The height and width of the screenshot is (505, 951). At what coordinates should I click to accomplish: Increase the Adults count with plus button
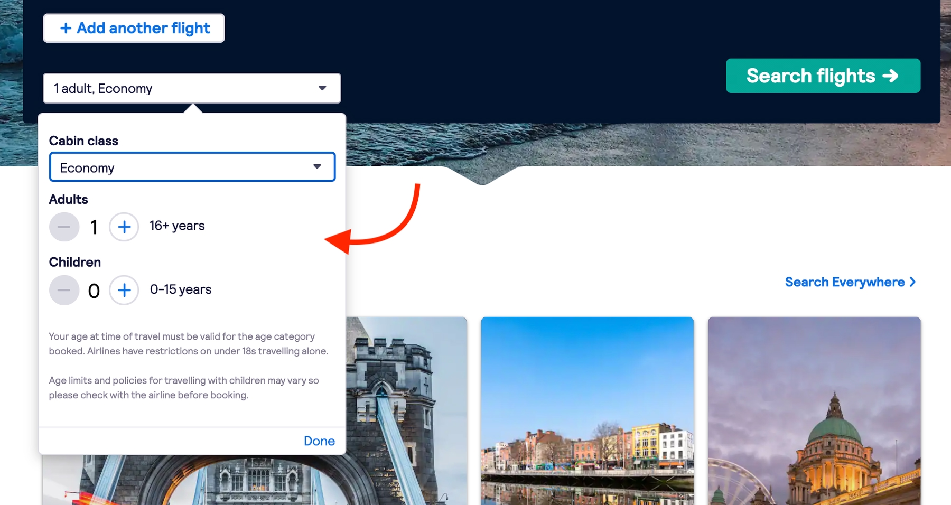tap(124, 227)
